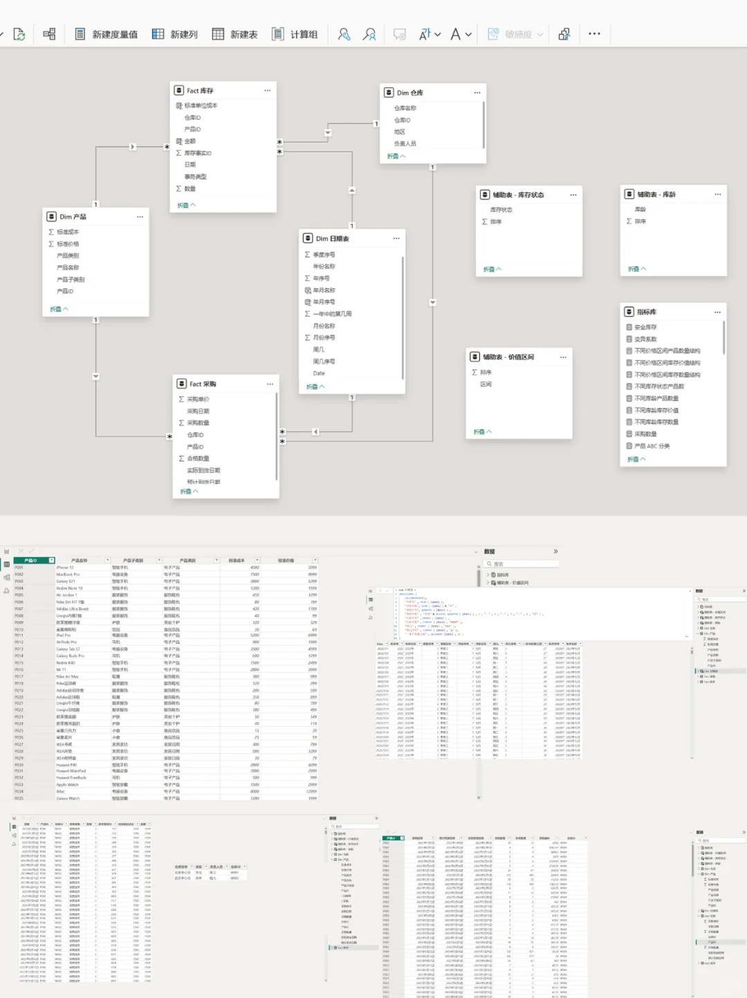This screenshot has width=747, height=998.
Task: Collapse the Dim 日期表 table with 折叠
Action: coord(316,387)
